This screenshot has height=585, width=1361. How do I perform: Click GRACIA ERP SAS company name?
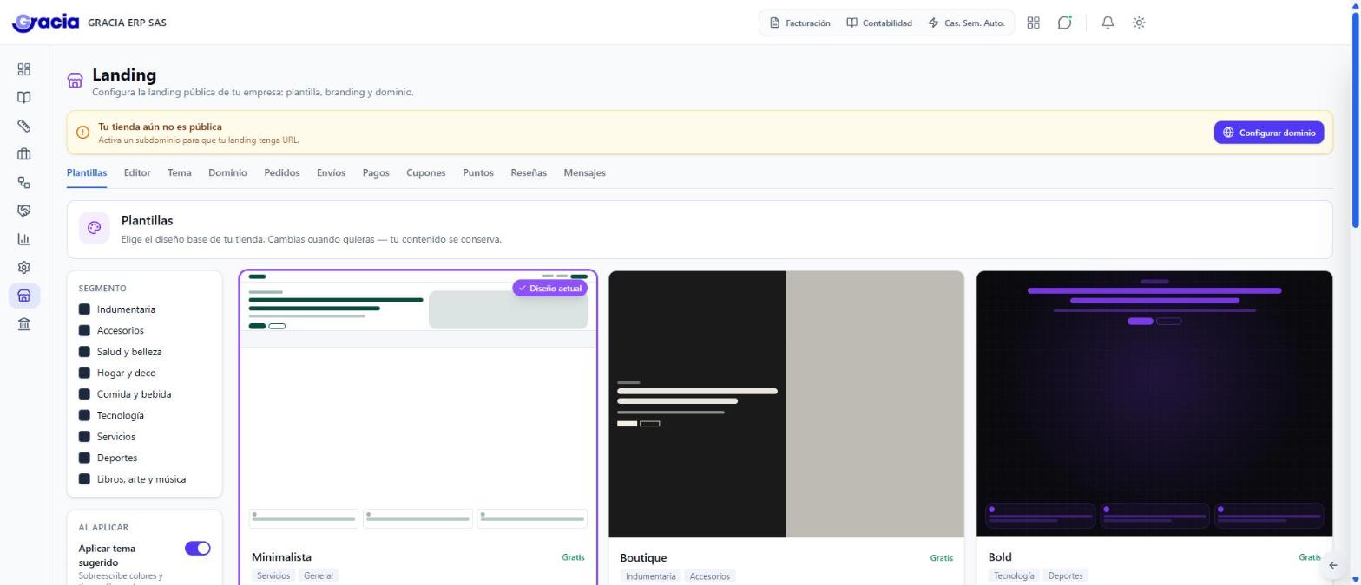point(127,23)
